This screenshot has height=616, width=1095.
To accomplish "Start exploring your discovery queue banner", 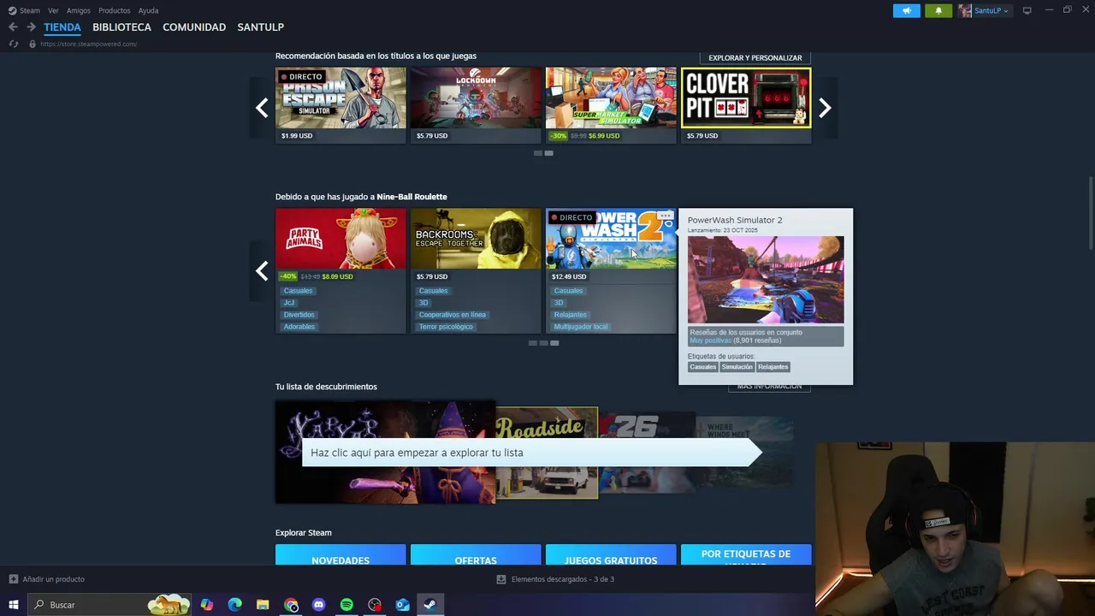I will pos(530,453).
